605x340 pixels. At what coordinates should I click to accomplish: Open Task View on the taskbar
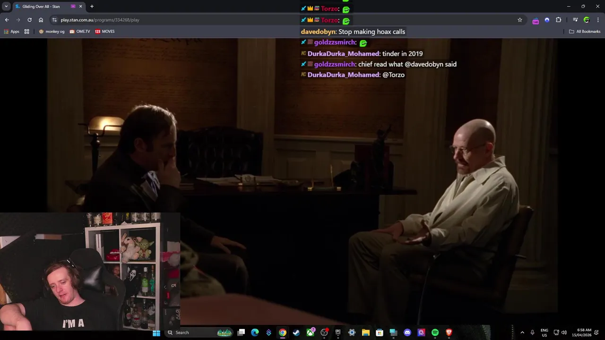click(241, 332)
